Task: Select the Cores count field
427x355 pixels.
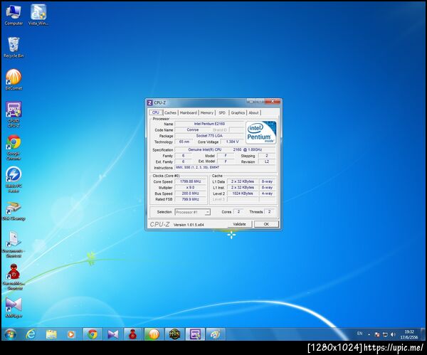Action: coord(238,211)
